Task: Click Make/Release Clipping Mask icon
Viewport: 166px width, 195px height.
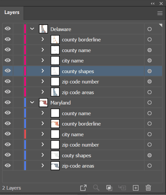Action: pos(109,188)
